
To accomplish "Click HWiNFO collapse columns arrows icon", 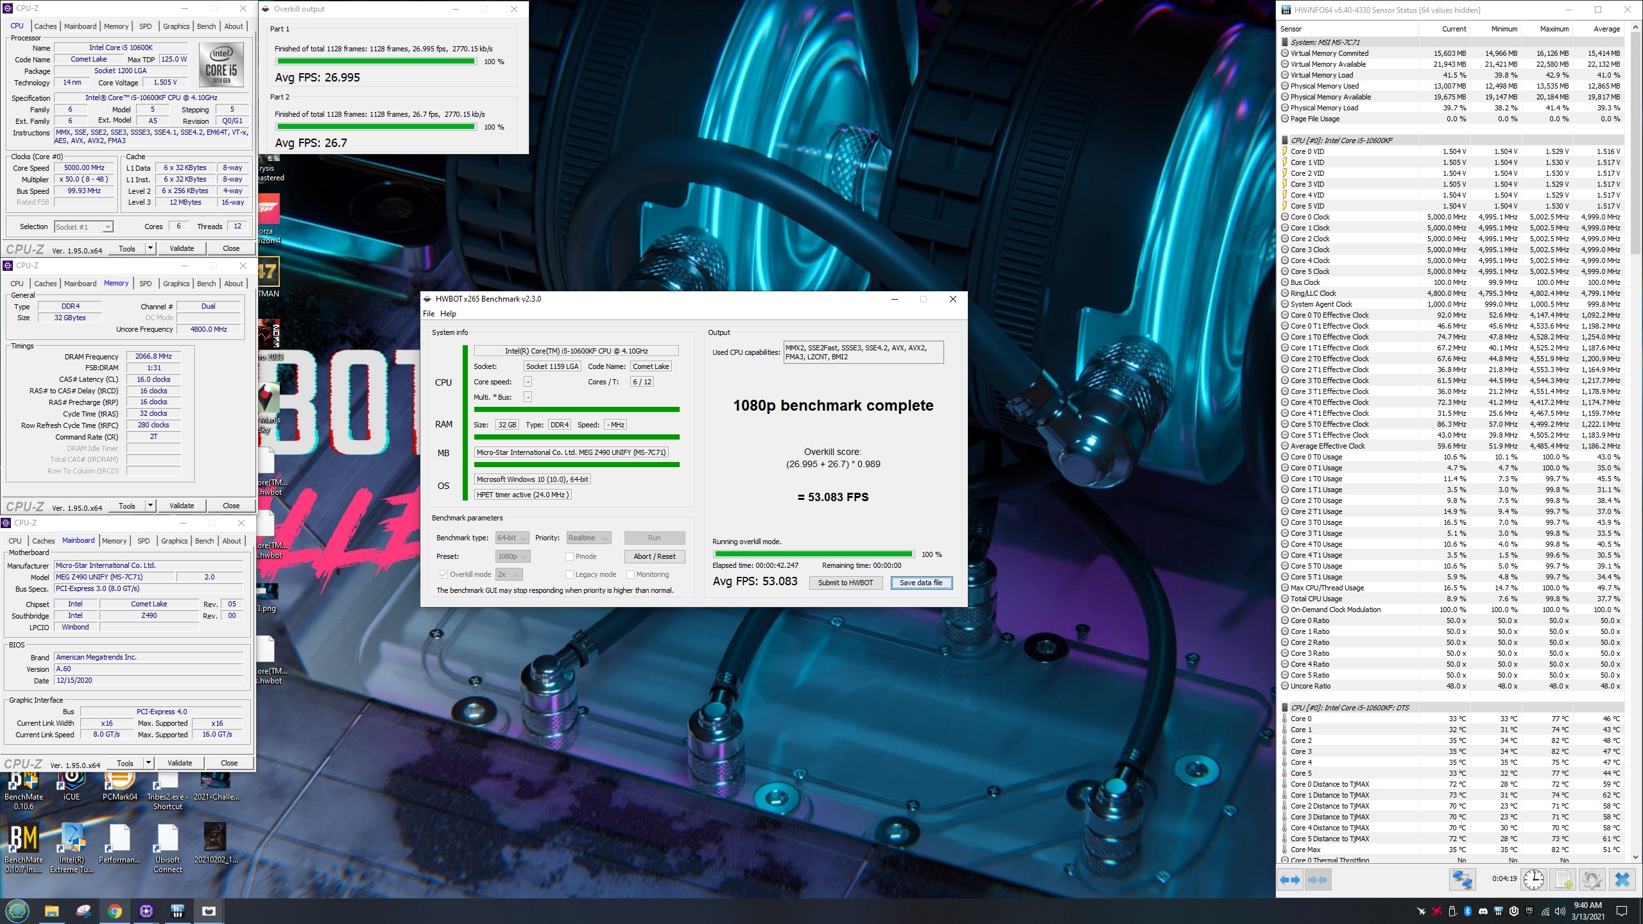I will point(1317,880).
